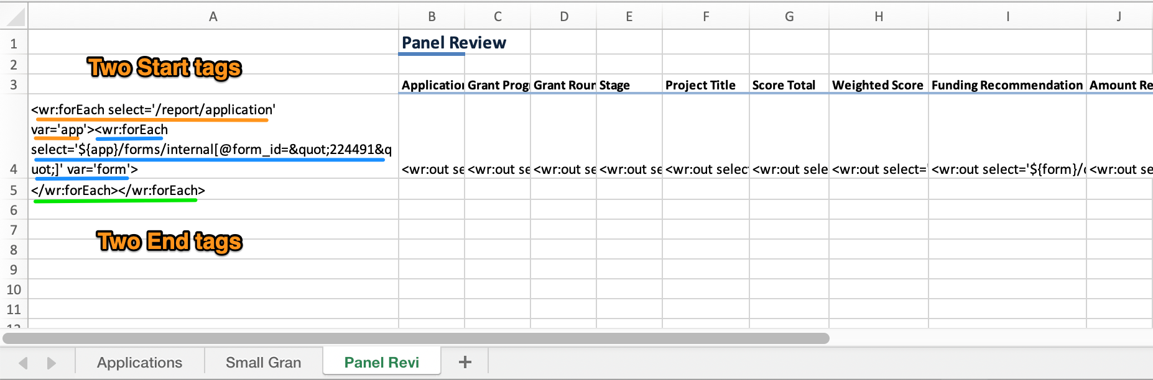Click the Score Total header cell
Image resolution: width=1153 pixels, height=380 pixels.
tap(789, 85)
